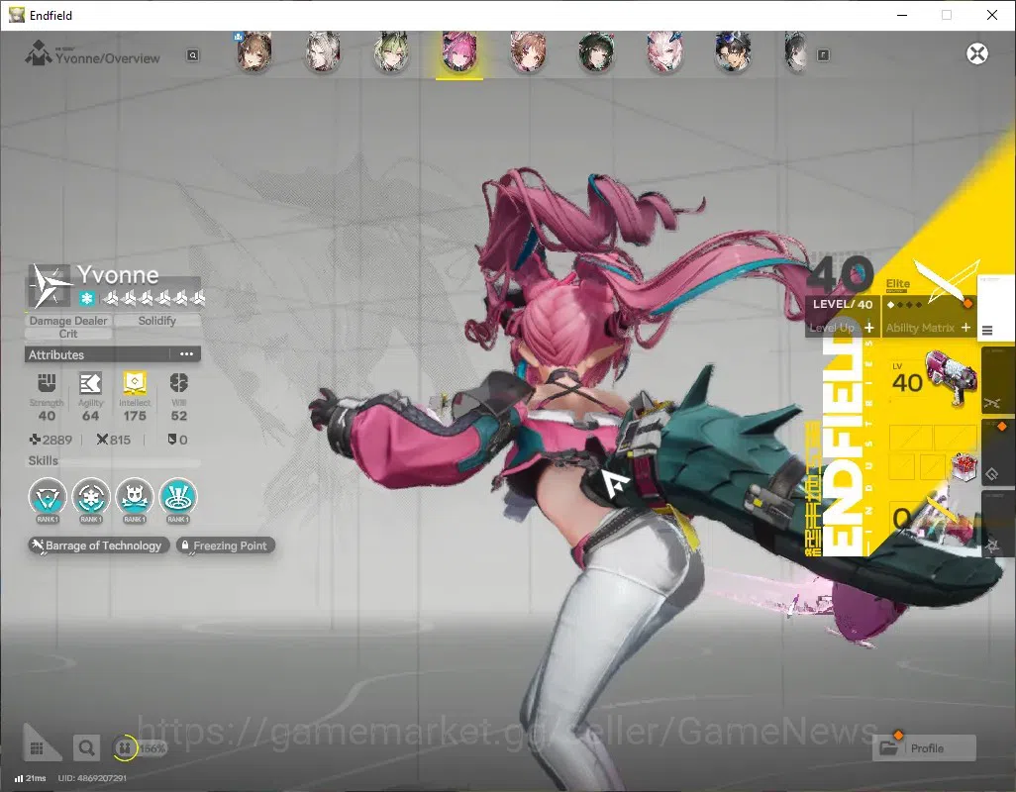Click the defense shield value 0
This screenshot has height=792, width=1016.
click(x=177, y=440)
